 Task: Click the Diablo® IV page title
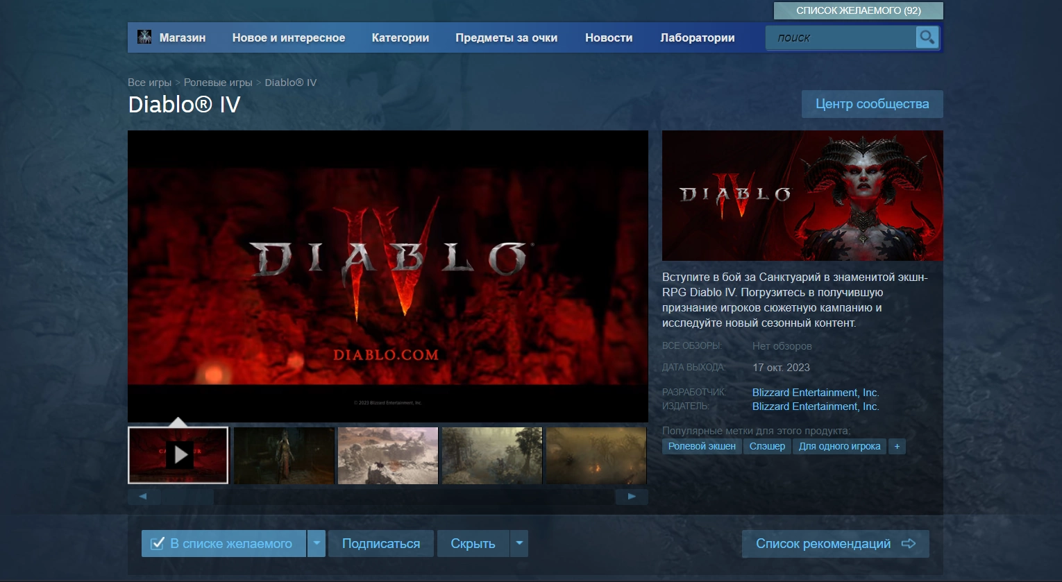[x=185, y=105]
